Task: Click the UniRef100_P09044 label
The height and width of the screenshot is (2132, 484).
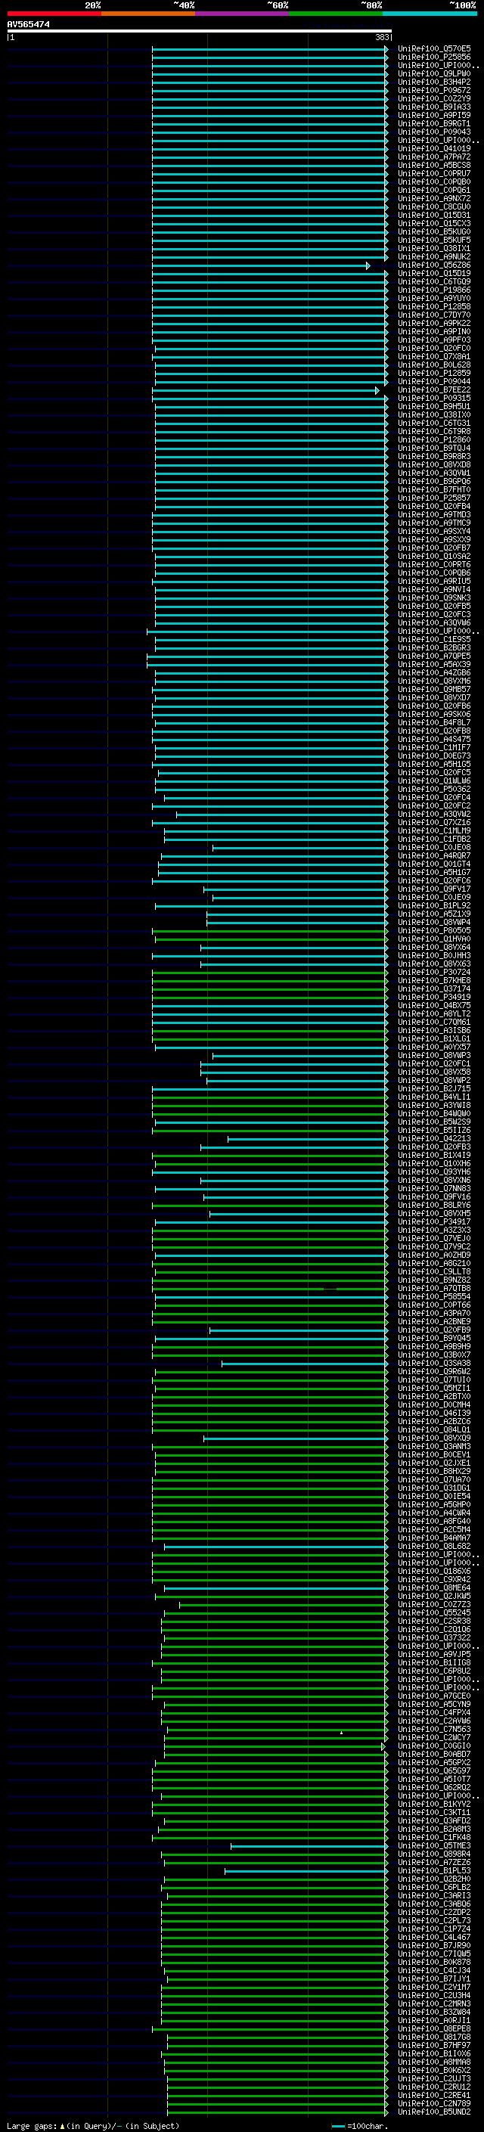Action: [434, 381]
